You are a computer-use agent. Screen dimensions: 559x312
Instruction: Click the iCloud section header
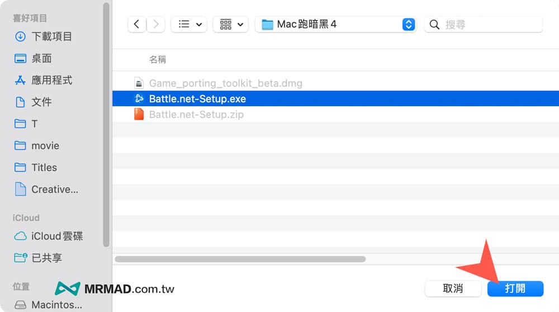click(26, 218)
